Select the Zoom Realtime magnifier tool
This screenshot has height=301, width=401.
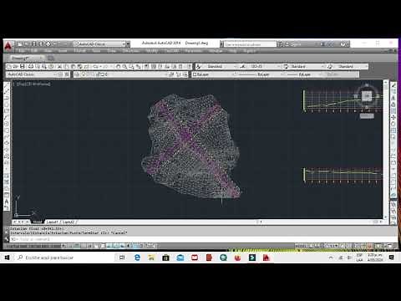pyautogui.click(x=124, y=66)
